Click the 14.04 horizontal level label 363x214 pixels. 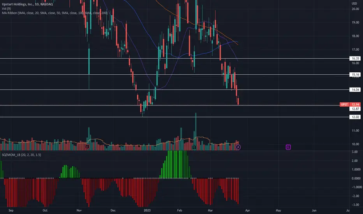point(355,89)
